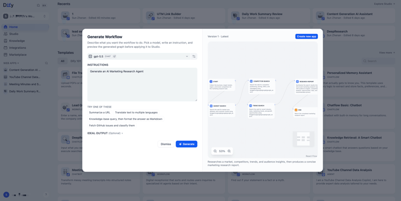Choose the Summarize a URL suggestion
This screenshot has height=201, width=401.
point(100,112)
